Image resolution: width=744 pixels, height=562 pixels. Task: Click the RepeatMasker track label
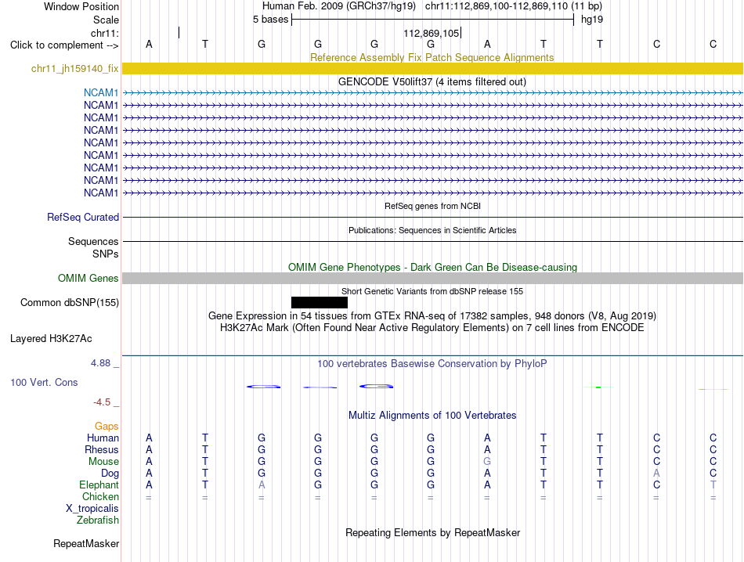click(x=86, y=543)
